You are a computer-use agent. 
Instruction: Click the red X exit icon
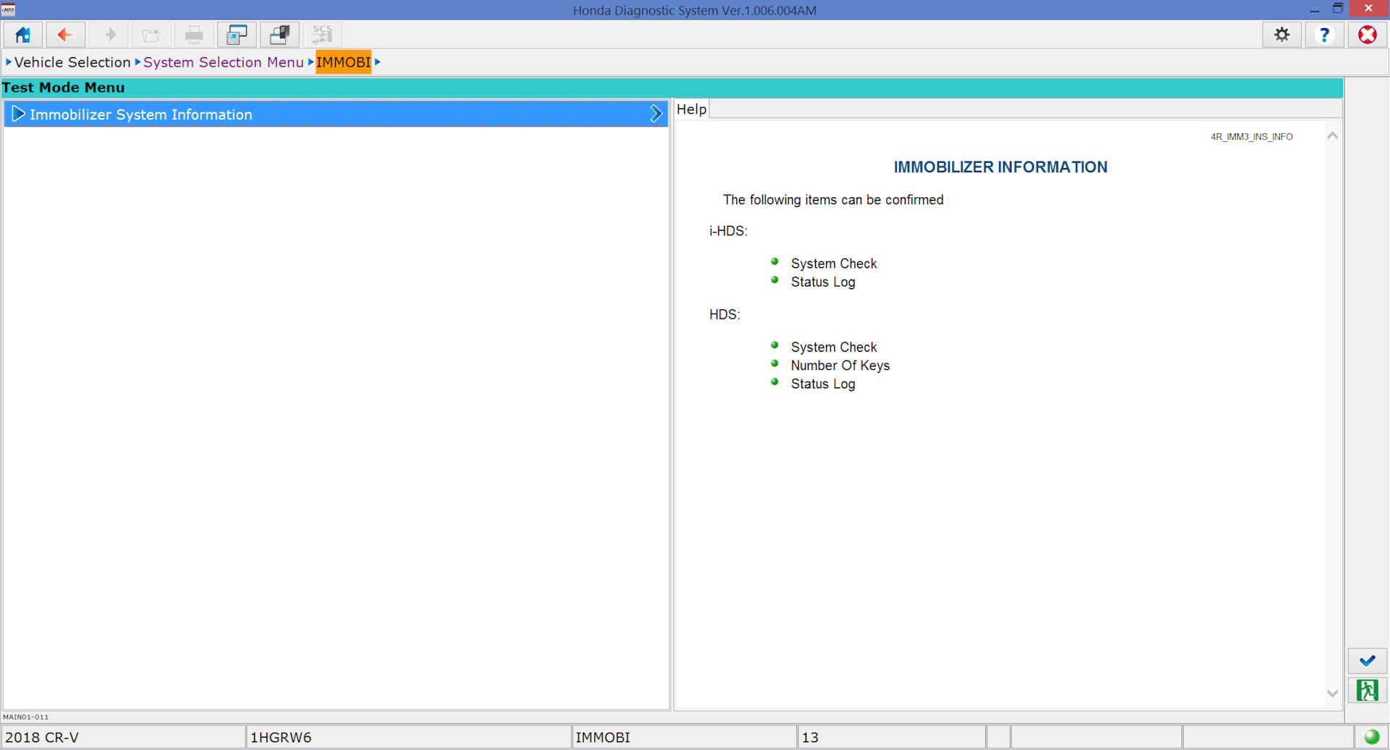pos(1368,35)
